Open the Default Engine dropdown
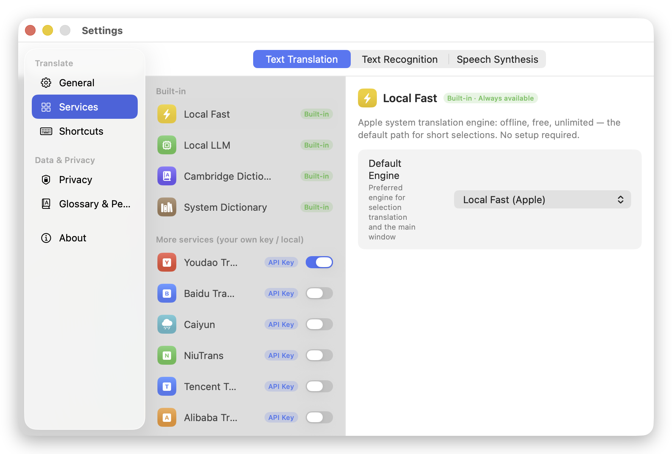The image size is (672, 454). (542, 200)
